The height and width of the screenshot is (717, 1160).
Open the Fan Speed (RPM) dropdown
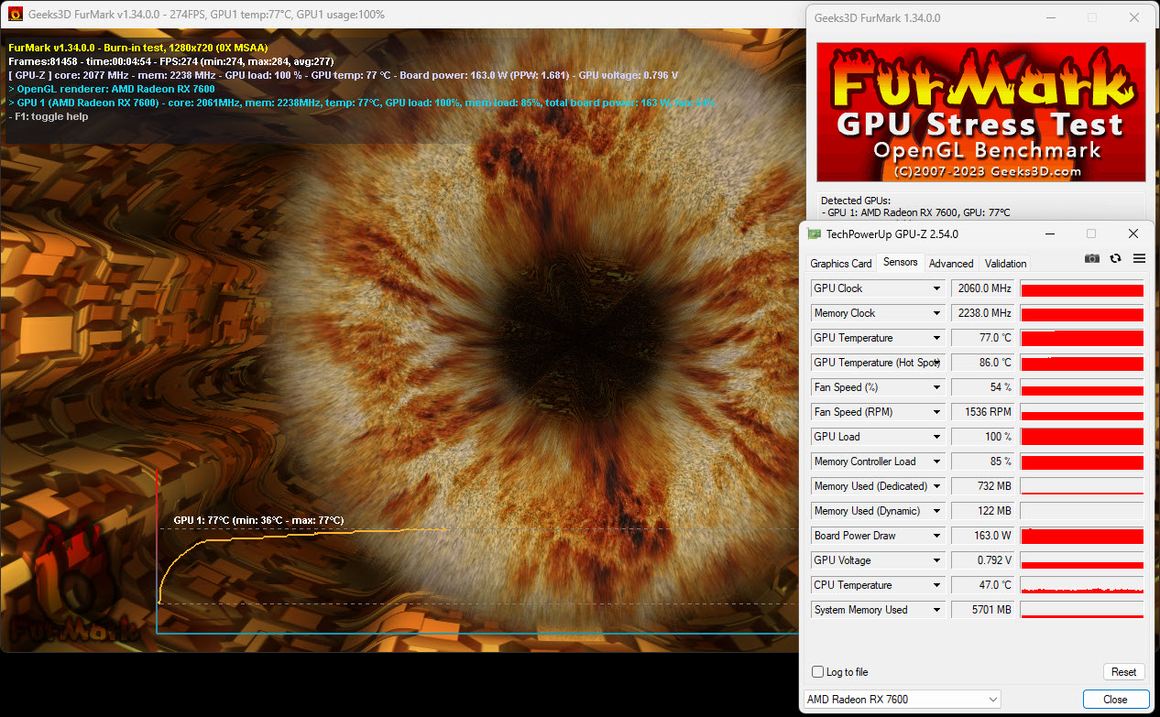coord(936,412)
